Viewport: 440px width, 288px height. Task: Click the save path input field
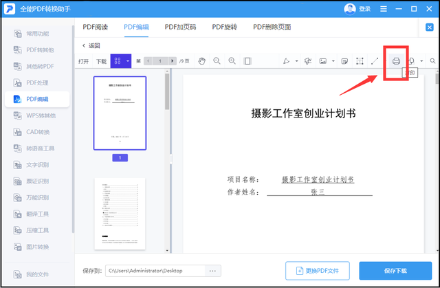pyautogui.click(x=155, y=271)
